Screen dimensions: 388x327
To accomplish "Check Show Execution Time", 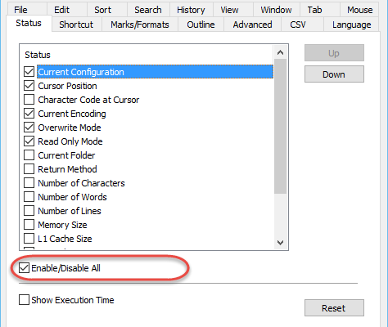I will pos(24,300).
